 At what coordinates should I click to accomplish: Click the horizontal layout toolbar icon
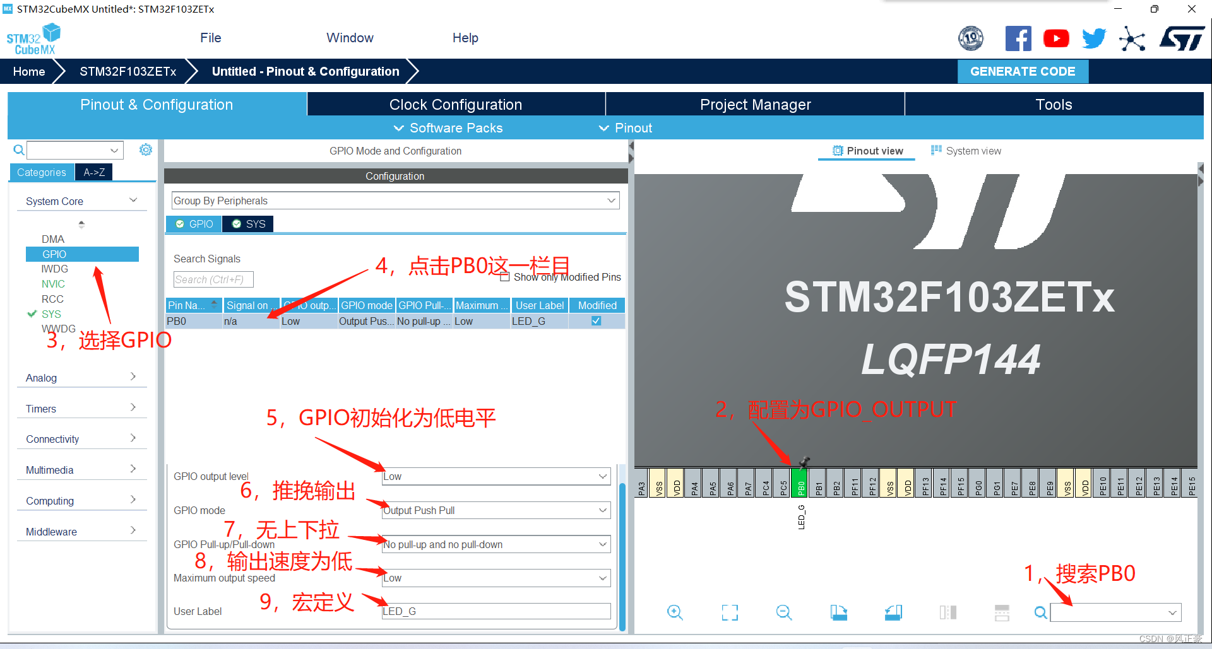(1002, 612)
